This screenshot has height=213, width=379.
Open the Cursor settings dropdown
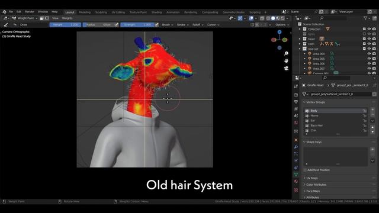point(213,25)
